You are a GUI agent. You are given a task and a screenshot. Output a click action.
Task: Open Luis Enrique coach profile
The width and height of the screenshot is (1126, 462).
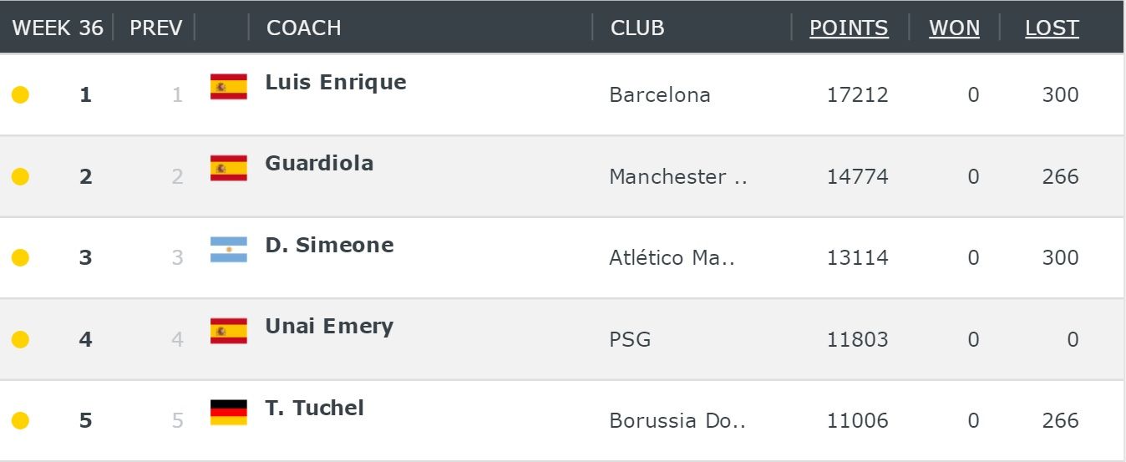[336, 82]
